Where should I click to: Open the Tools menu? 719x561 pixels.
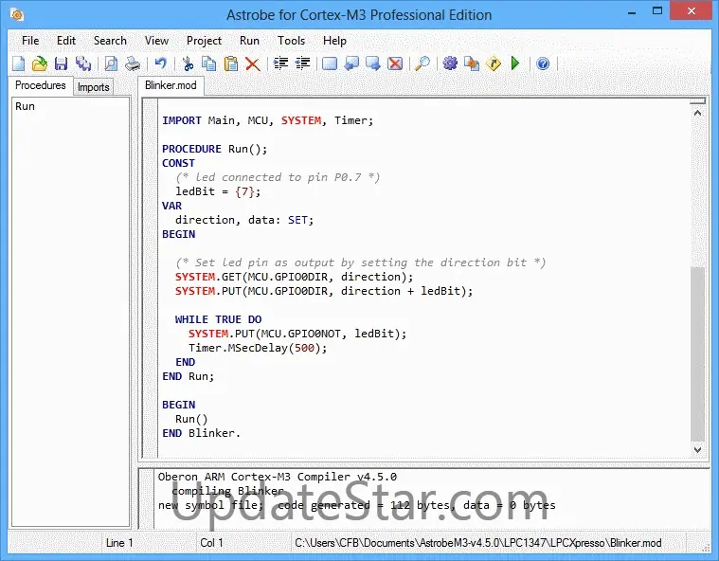pyautogui.click(x=291, y=41)
